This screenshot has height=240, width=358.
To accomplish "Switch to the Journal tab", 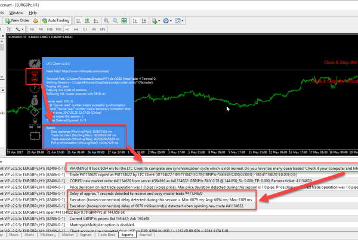I will (x=146, y=235).
